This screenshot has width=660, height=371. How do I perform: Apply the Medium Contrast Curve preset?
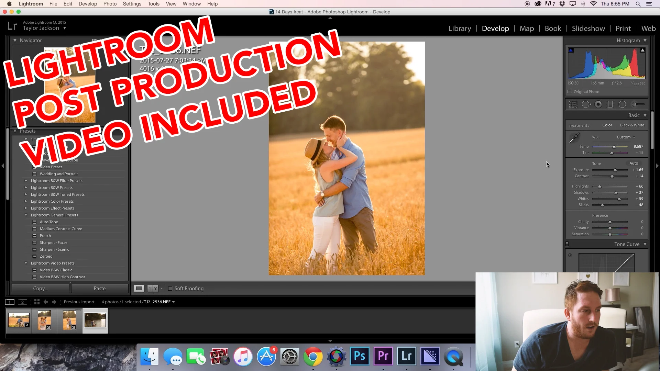tap(61, 229)
